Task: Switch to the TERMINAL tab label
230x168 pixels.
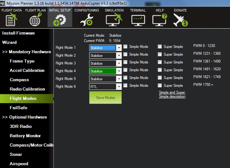Action: coord(138,10)
